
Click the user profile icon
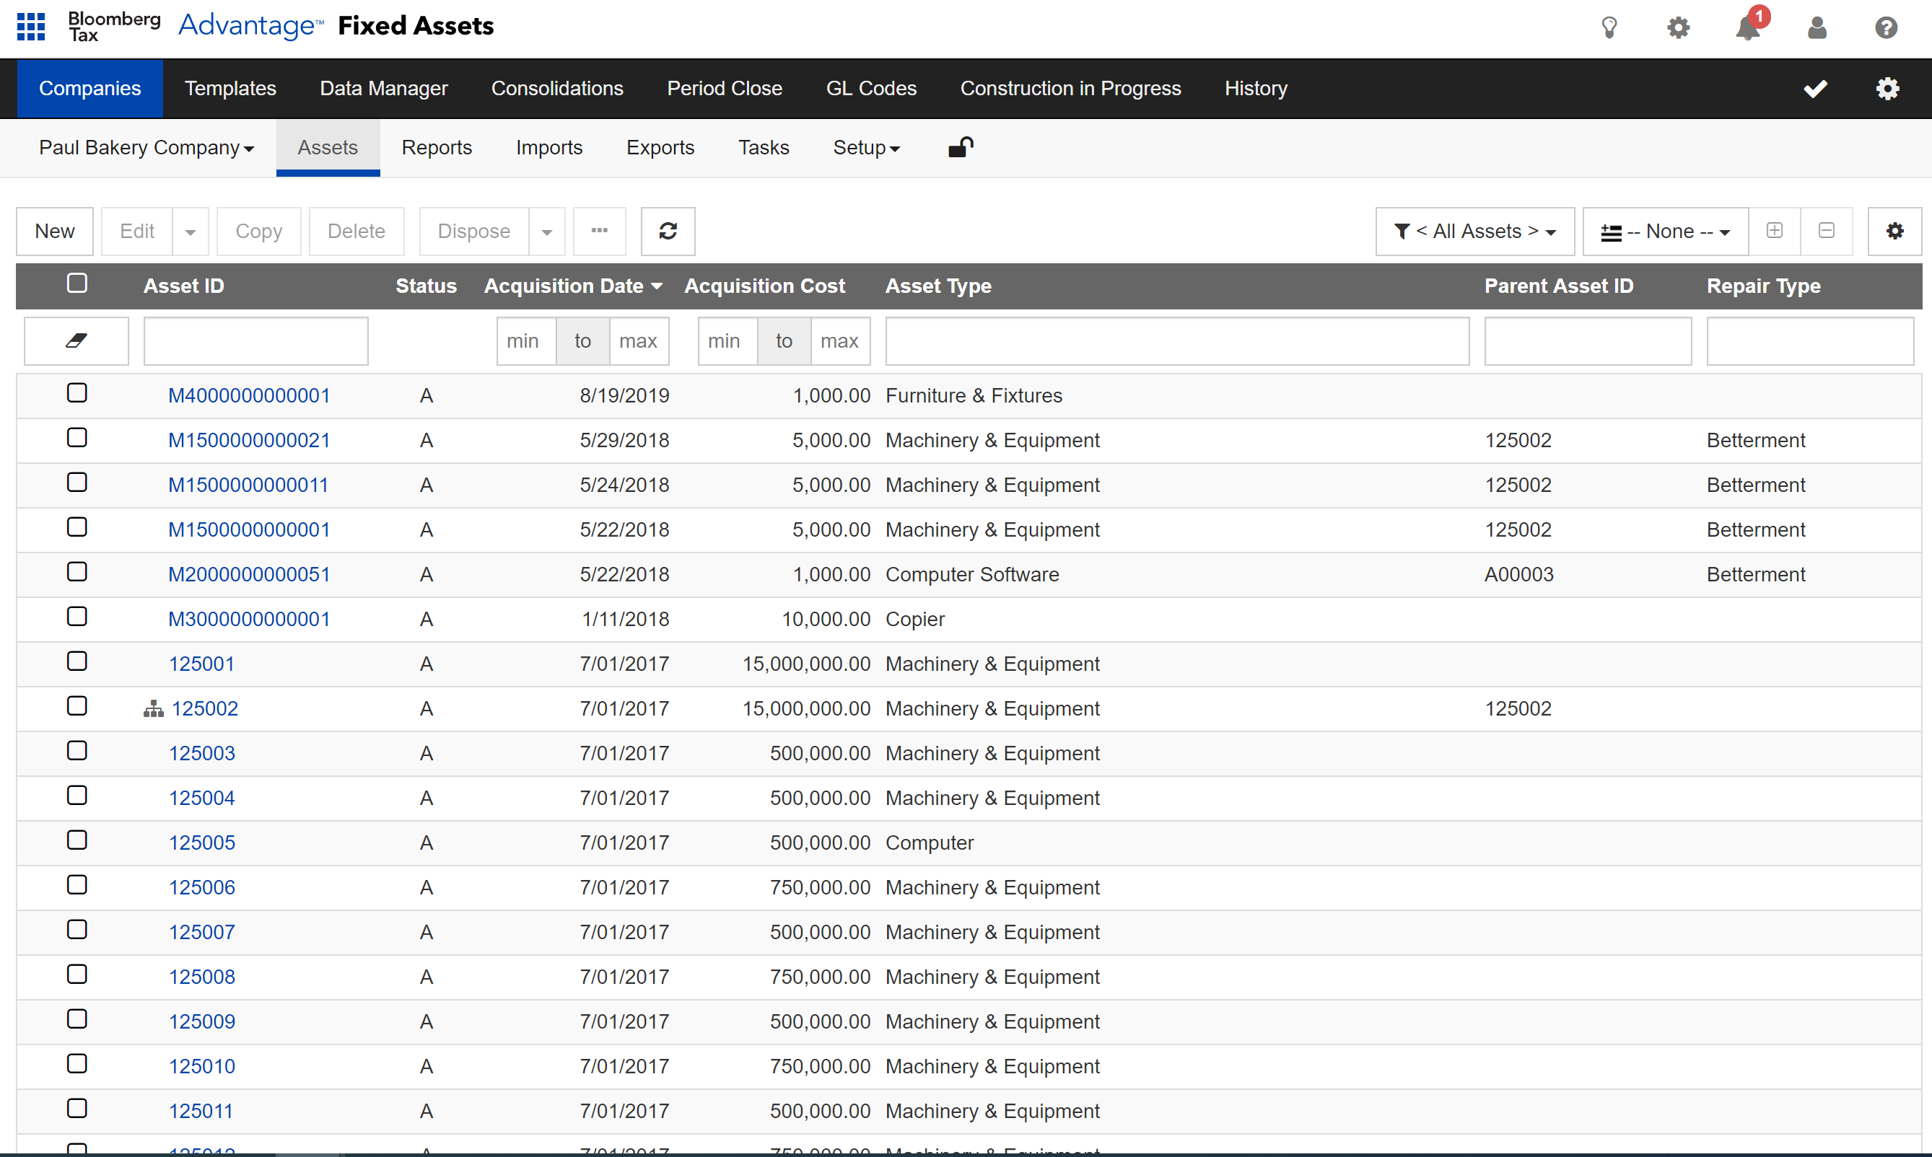1817,28
